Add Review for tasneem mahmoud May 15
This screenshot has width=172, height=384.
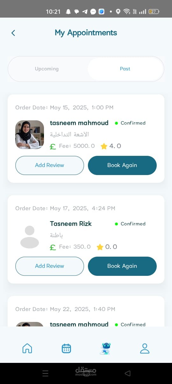click(50, 165)
